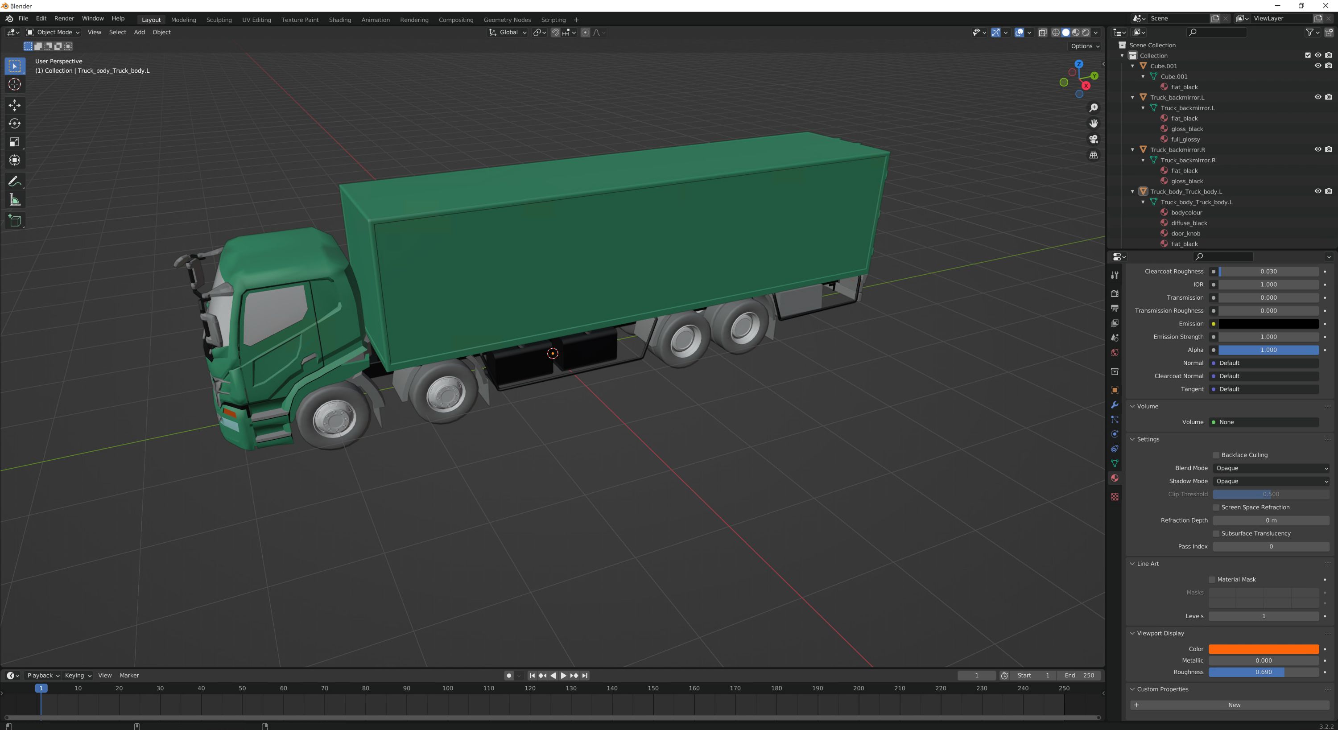Open the File menu
Image resolution: width=1338 pixels, height=730 pixels.
[23, 18]
